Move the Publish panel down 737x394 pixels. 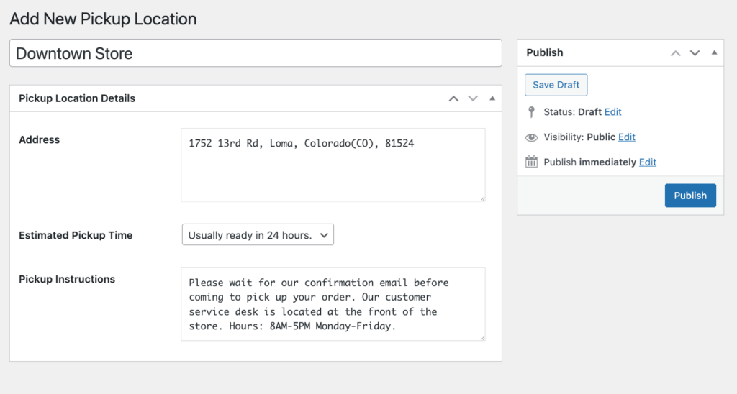(695, 52)
